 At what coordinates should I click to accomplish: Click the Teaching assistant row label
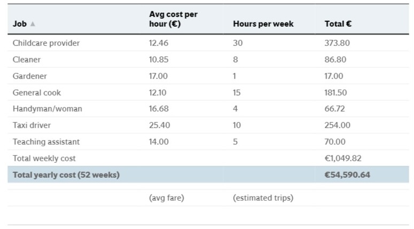(46, 142)
